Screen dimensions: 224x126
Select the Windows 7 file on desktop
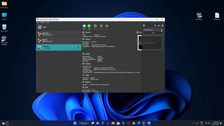pos(217,16)
